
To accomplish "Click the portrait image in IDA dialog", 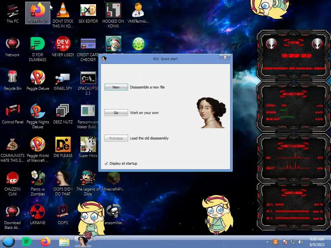I will (x=211, y=113).
